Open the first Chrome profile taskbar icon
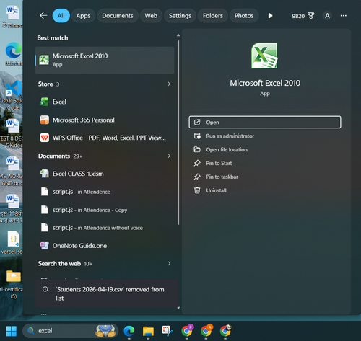This screenshot has width=361, height=341. coord(187,331)
